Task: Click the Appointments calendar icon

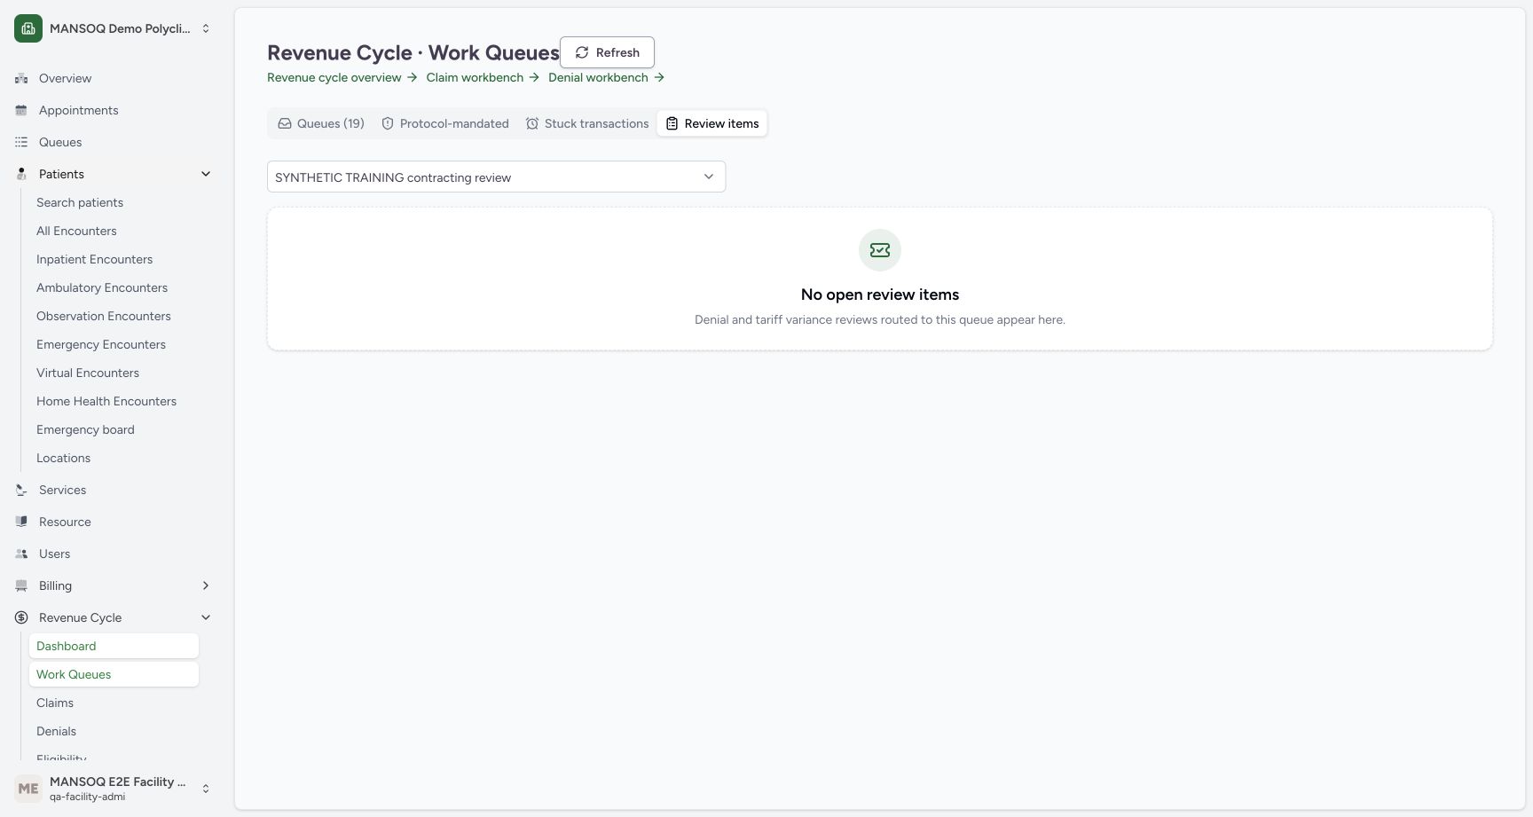Action: click(21, 110)
